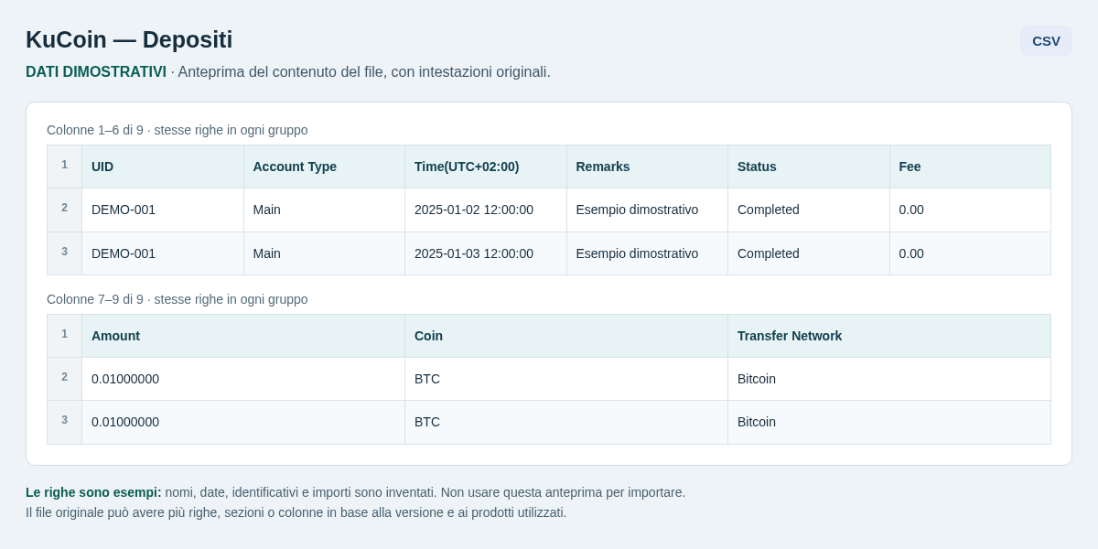The image size is (1098, 549).
Task: Click Main in the 2025-01-02 row
Action: pos(267,210)
